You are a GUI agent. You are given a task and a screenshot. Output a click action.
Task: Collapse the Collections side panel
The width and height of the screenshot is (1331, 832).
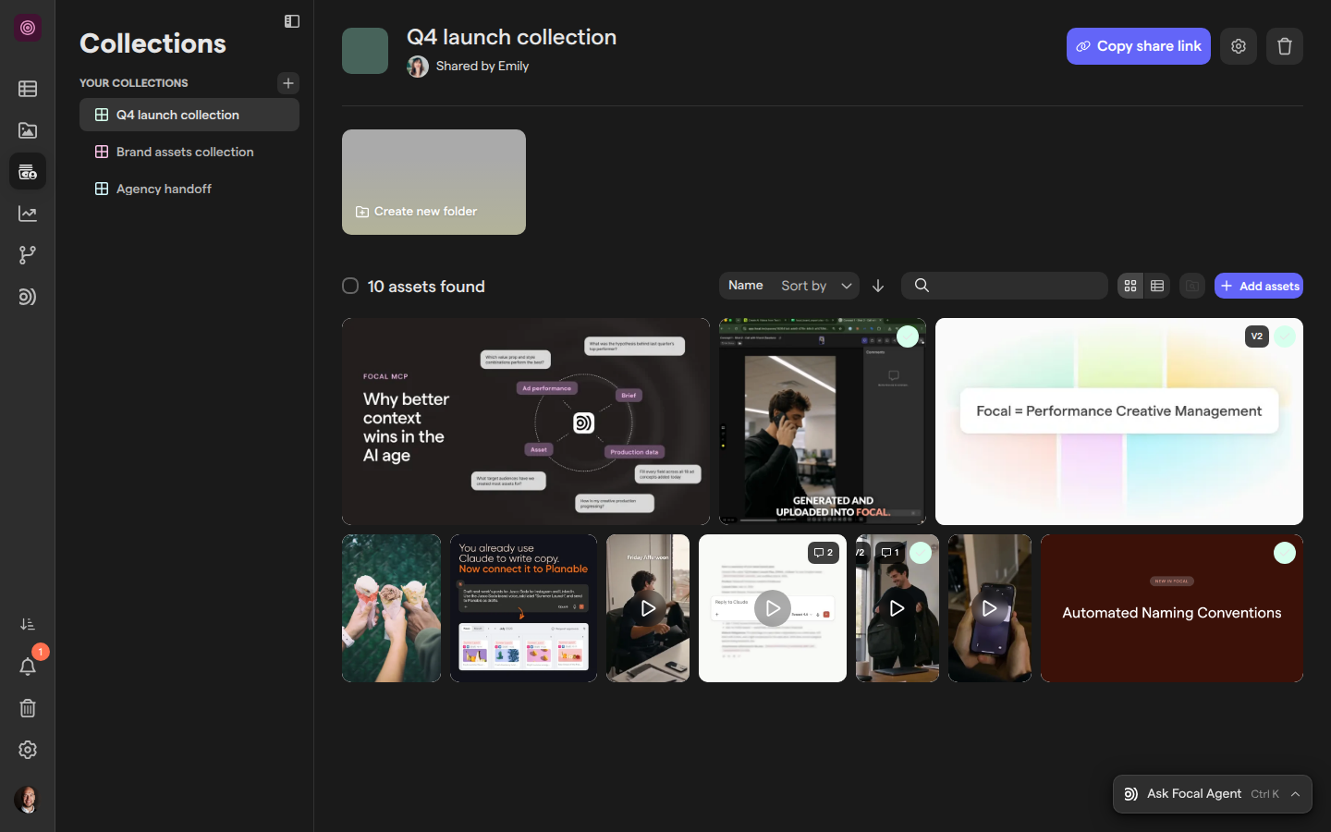click(292, 21)
